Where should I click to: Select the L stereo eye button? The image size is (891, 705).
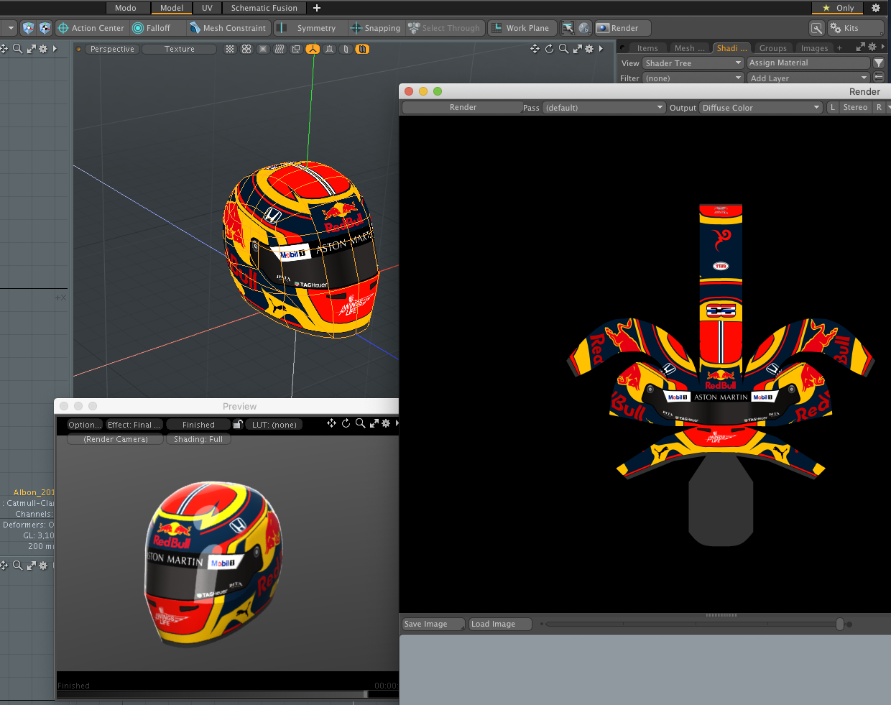click(x=832, y=107)
